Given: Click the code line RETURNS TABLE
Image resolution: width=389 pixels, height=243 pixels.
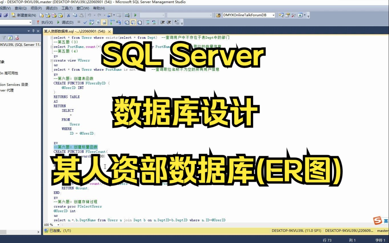Looking at the screenshot, I should (x=66, y=97).
